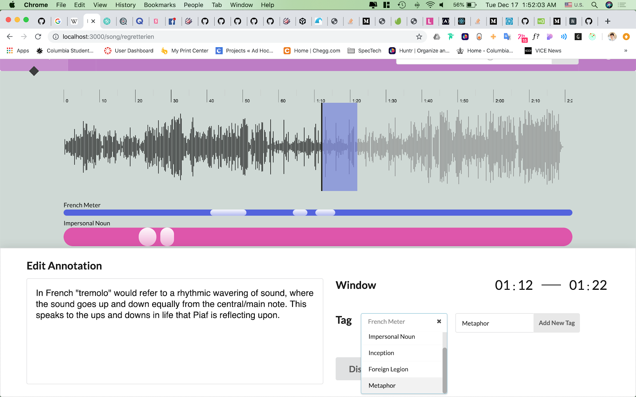
Task: Open the Edit menu
Action: [x=79, y=5]
